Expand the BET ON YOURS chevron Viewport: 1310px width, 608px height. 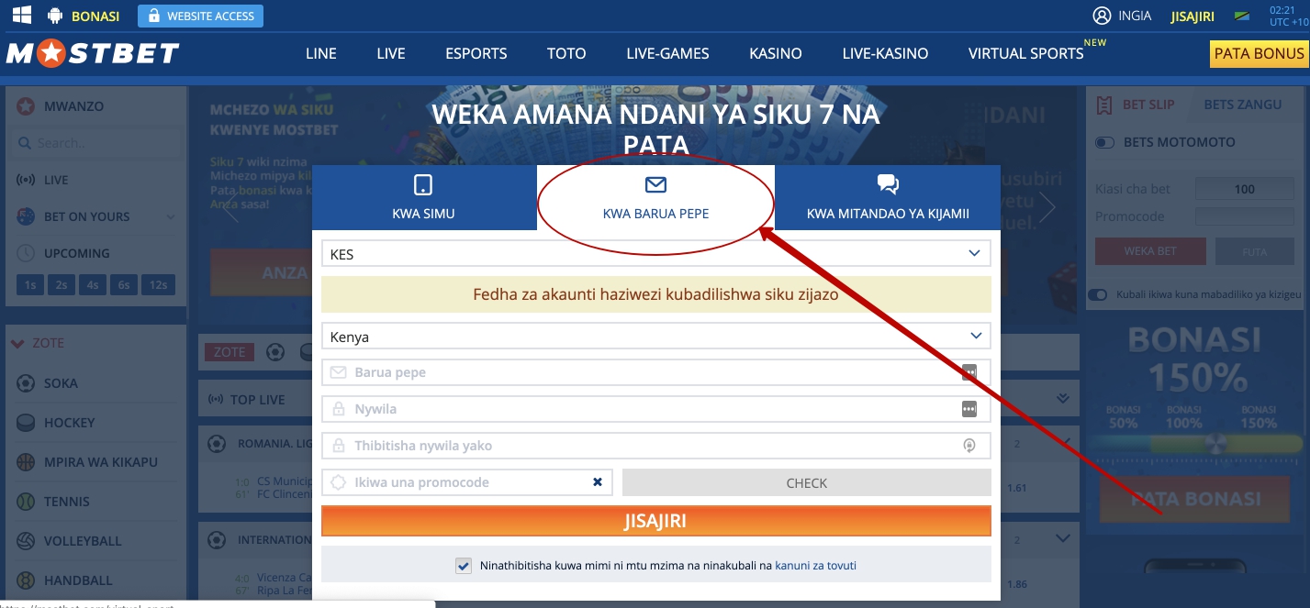click(x=171, y=217)
